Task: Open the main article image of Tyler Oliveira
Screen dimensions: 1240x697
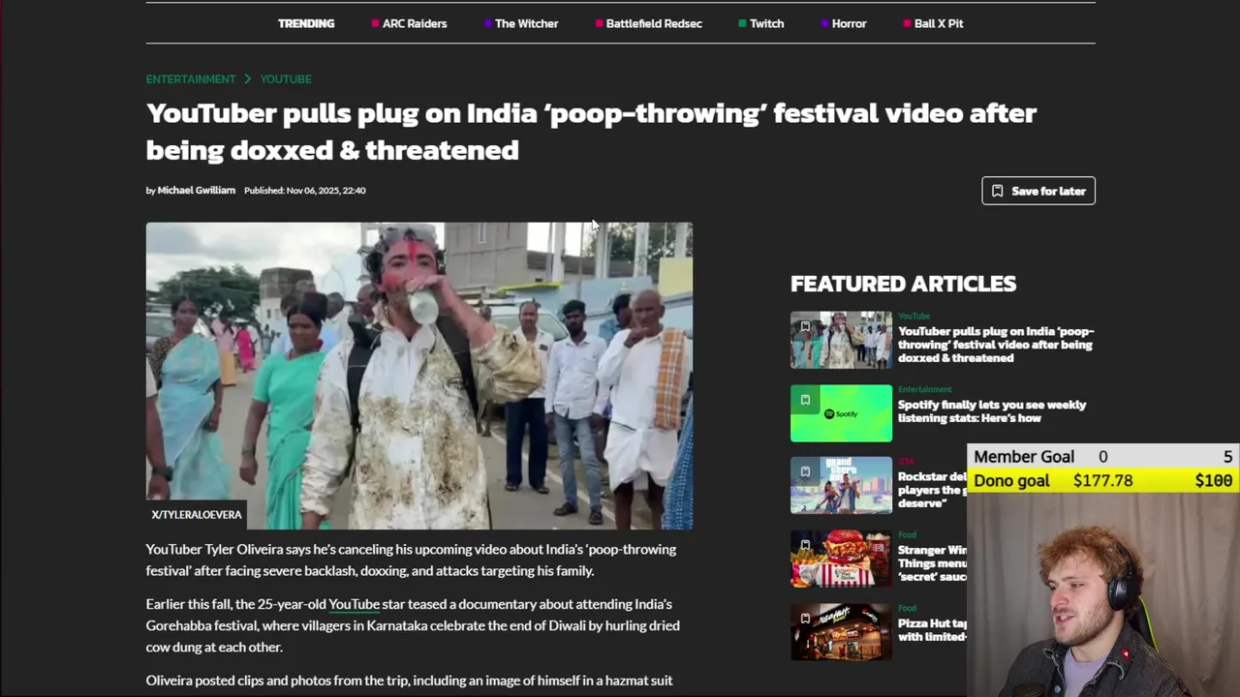Action: pos(419,376)
